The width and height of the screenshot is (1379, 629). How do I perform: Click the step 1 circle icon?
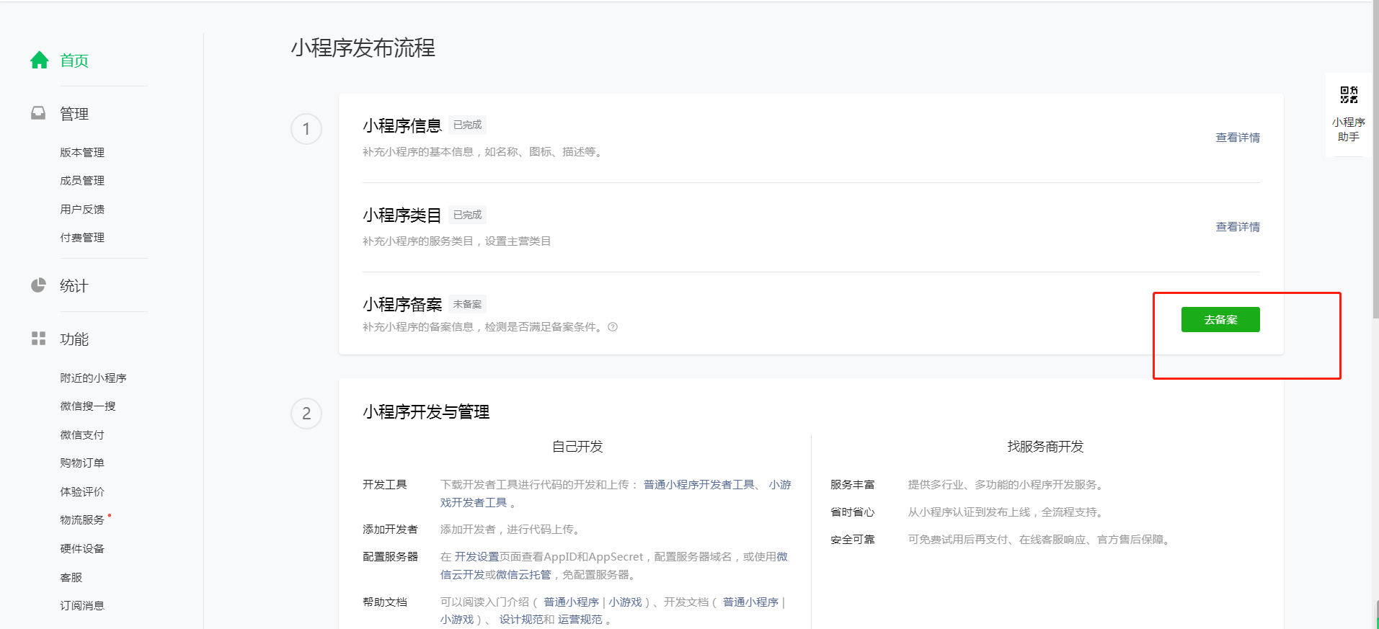[x=306, y=130]
